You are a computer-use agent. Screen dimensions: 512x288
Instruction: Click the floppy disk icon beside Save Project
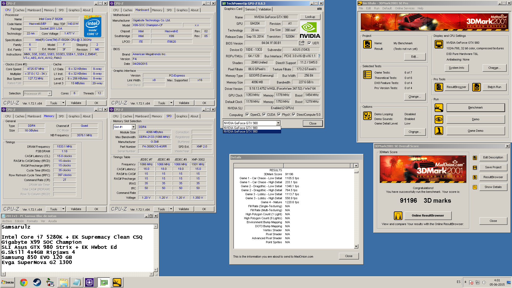pos(475,167)
